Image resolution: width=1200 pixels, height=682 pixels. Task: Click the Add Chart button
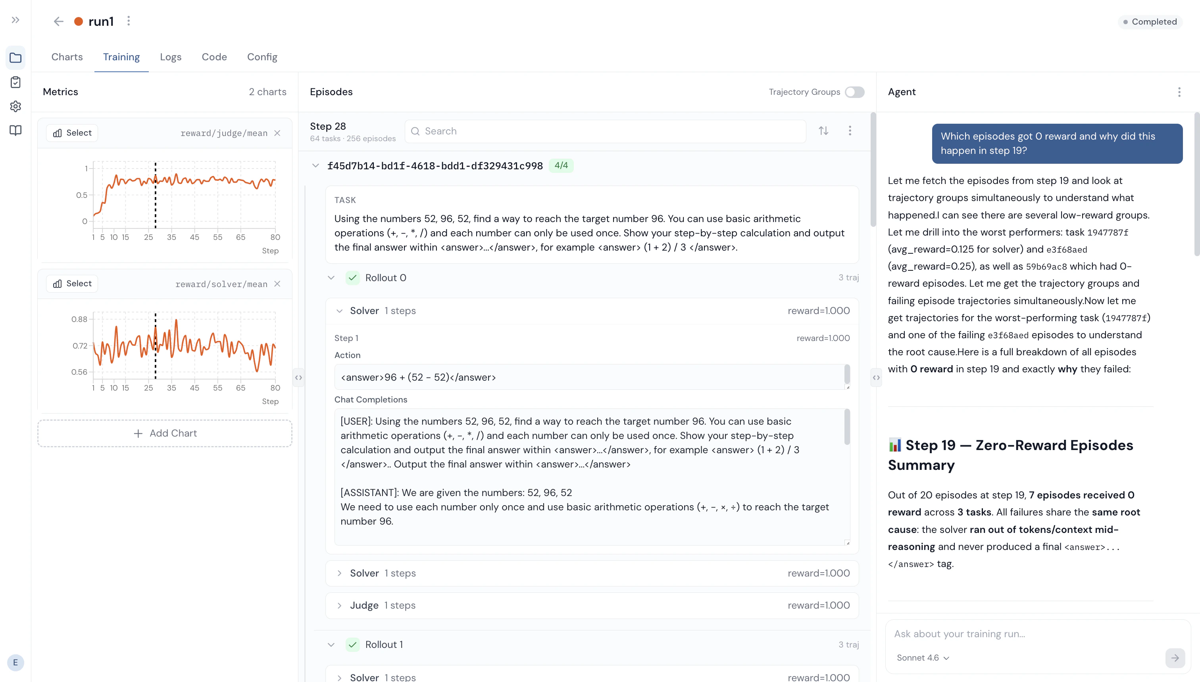(x=165, y=433)
